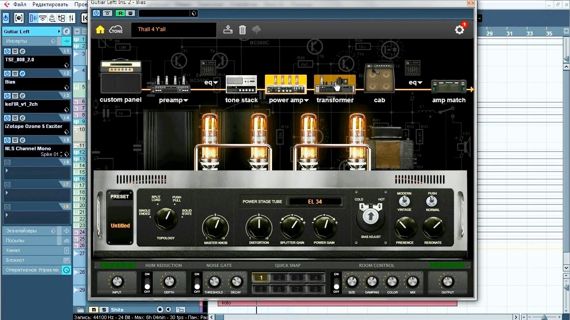The width and height of the screenshot is (570, 320).
Task: Open the Редактировать menu
Action: click(50, 4)
